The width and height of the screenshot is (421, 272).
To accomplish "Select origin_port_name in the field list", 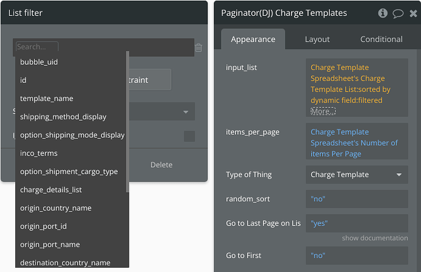I will pyautogui.click(x=50, y=245).
